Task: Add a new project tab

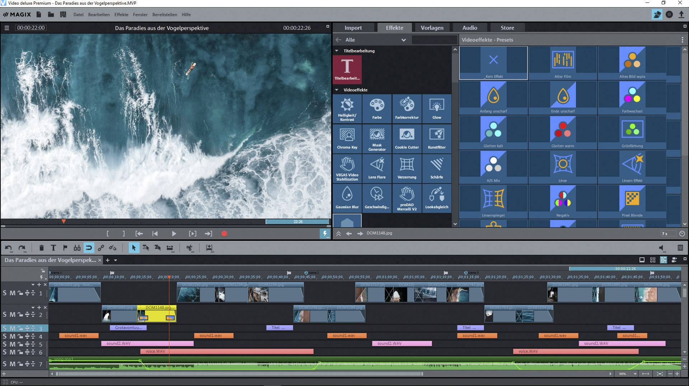Action: (107, 260)
